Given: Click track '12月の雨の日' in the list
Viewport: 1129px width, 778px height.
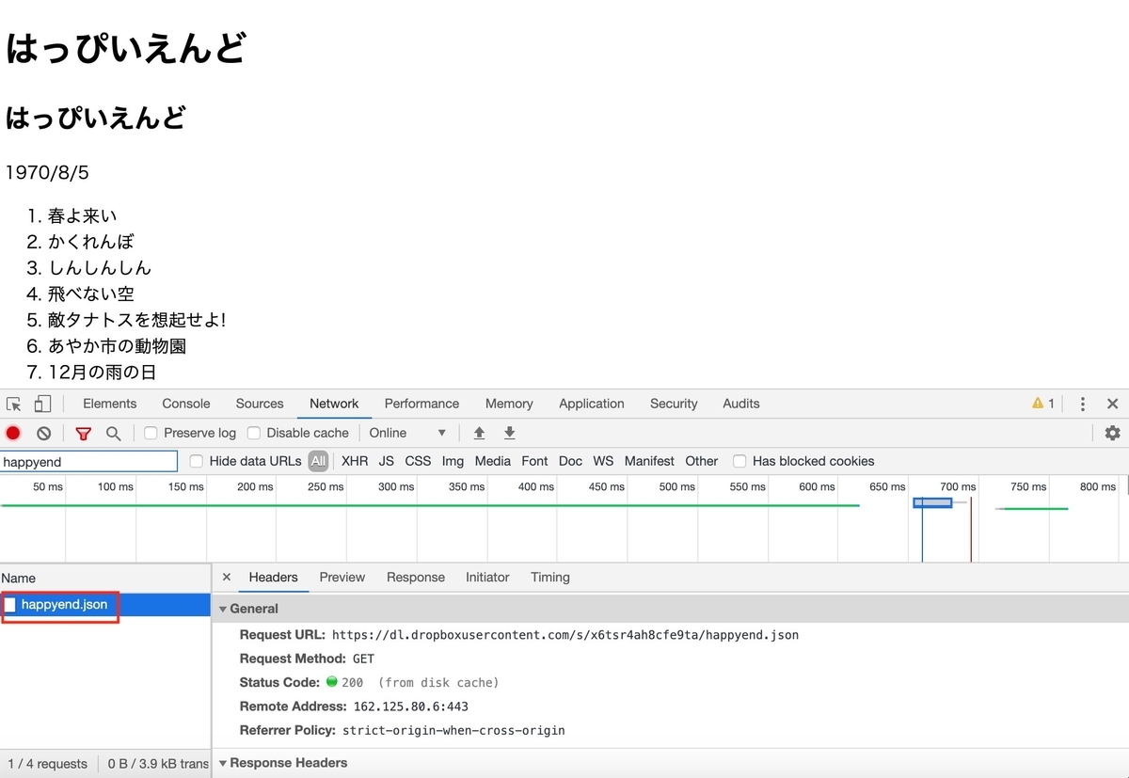Looking at the screenshot, I should coord(102,373).
